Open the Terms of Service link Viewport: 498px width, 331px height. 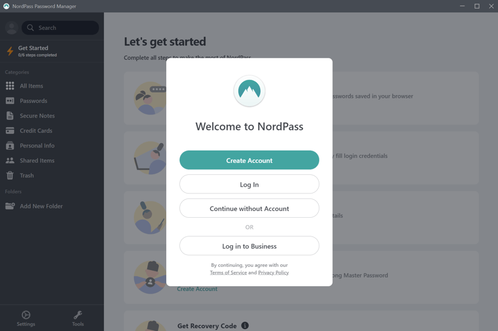228,273
